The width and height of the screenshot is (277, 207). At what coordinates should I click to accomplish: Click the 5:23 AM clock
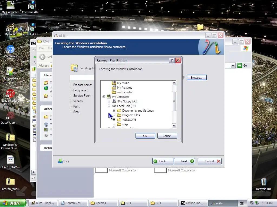pyautogui.click(x=267, y=203)
